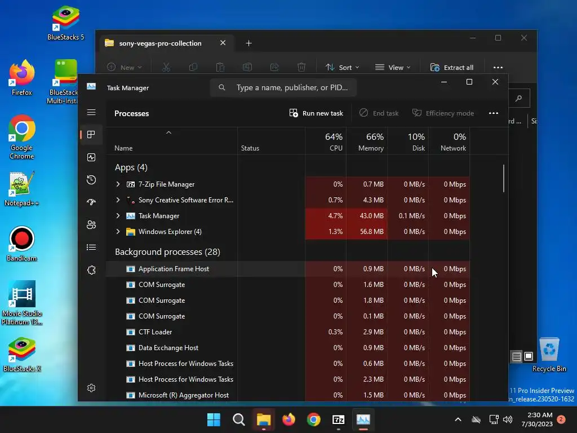Open View dropdown in File Explorer
Image resolution: width=577 pixels, height=433 pixels.
tap(392, 68)
